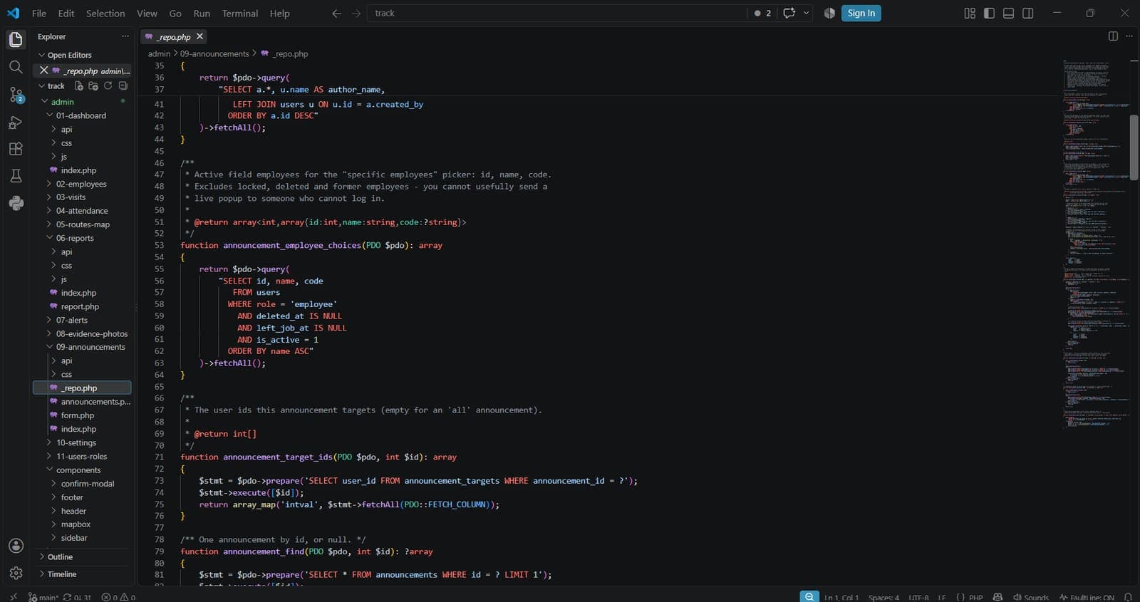Click the account avatar icon beside Sign In
This screenshot has width=1140, height=602.
829,14
